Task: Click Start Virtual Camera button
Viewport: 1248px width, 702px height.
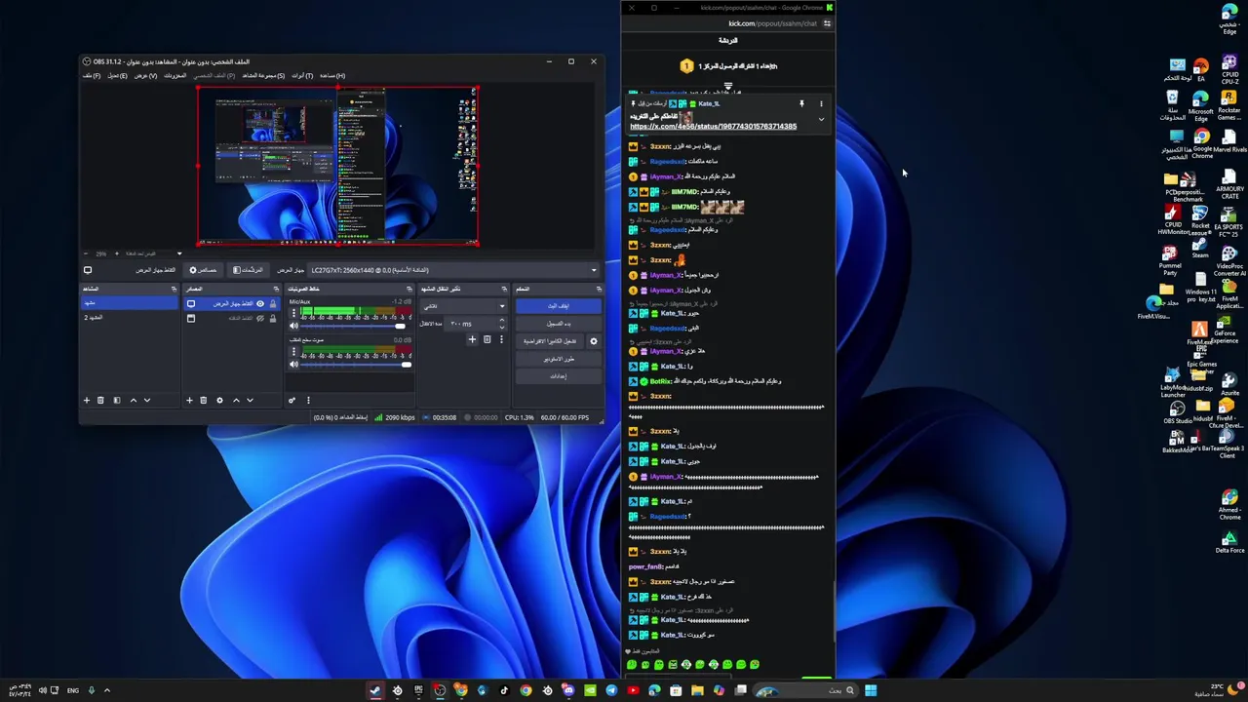Action: [550, 341]
